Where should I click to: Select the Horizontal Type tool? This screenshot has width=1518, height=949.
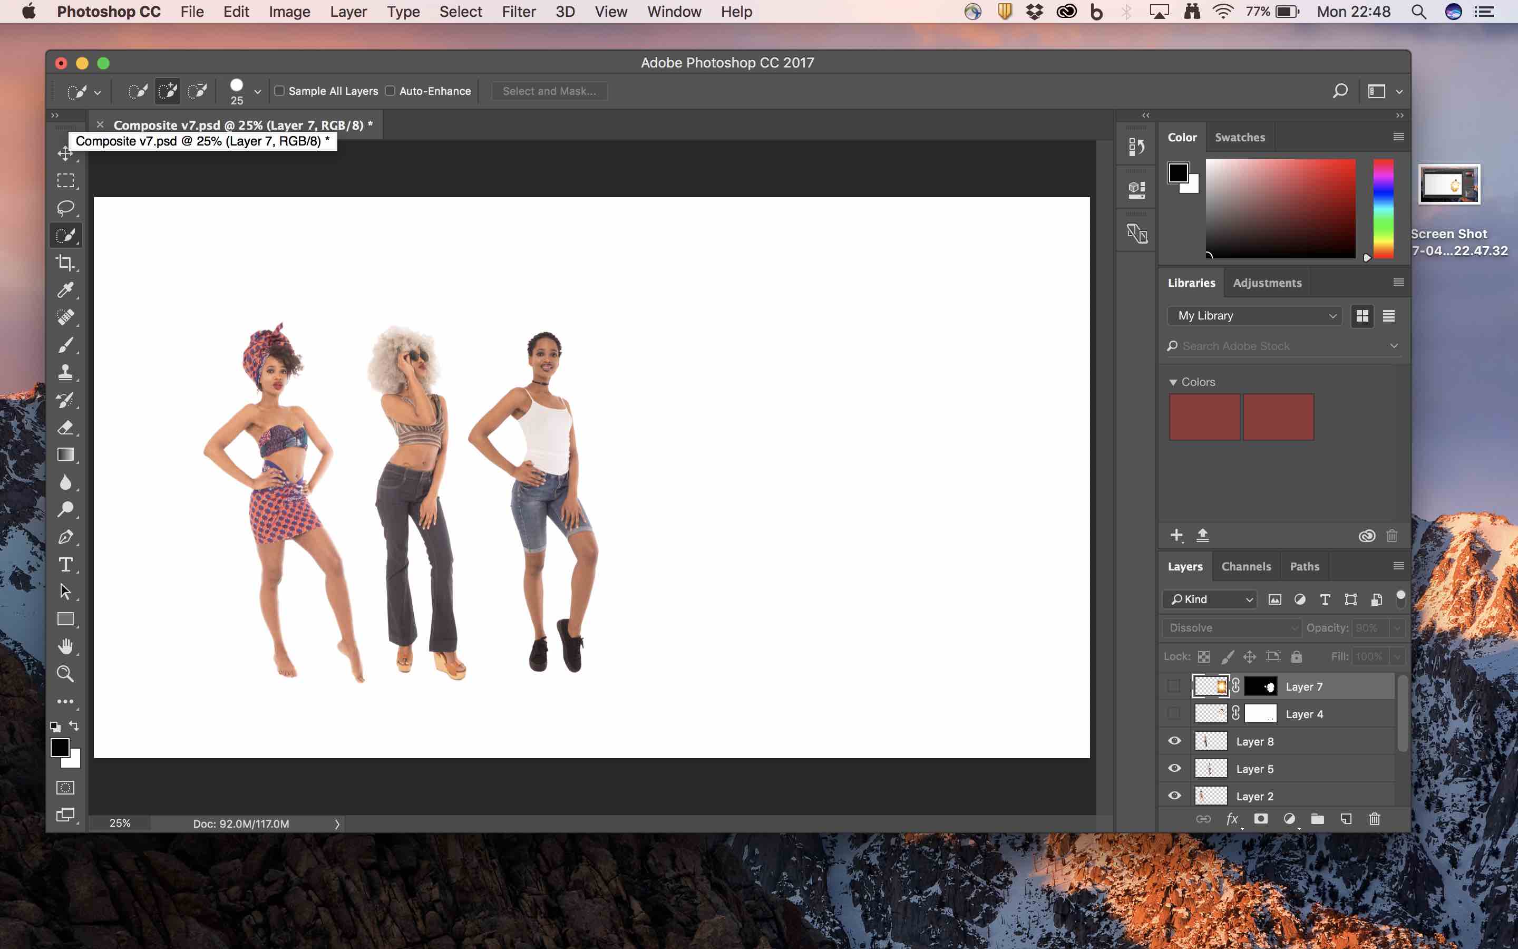tap(65, 564)
